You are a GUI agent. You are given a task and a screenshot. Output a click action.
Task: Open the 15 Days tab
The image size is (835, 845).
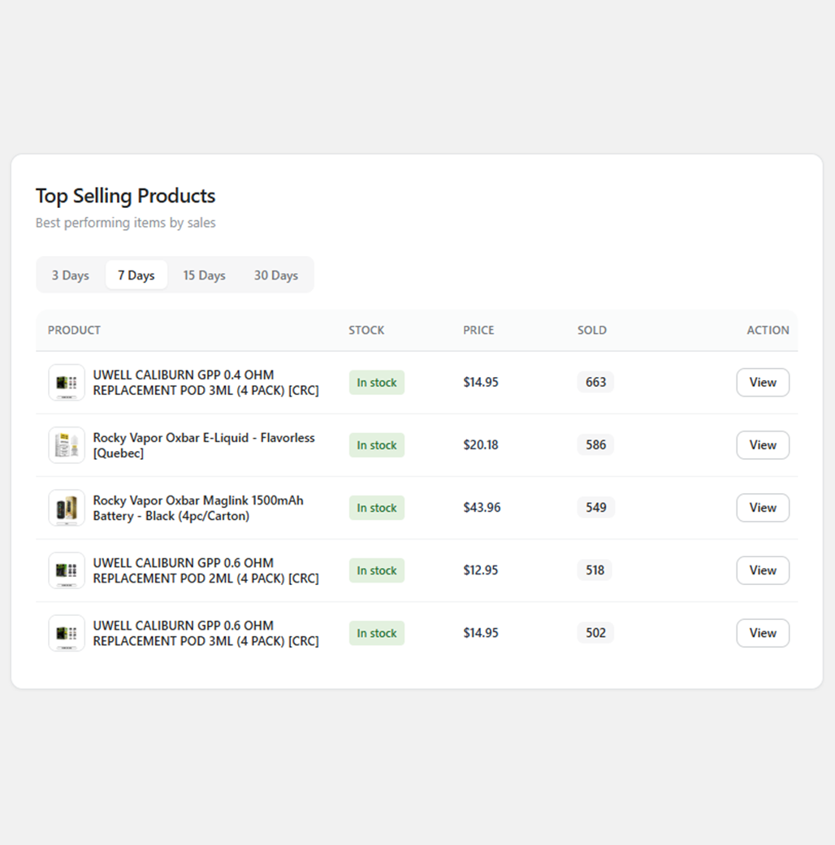click(x=204, y=275)
